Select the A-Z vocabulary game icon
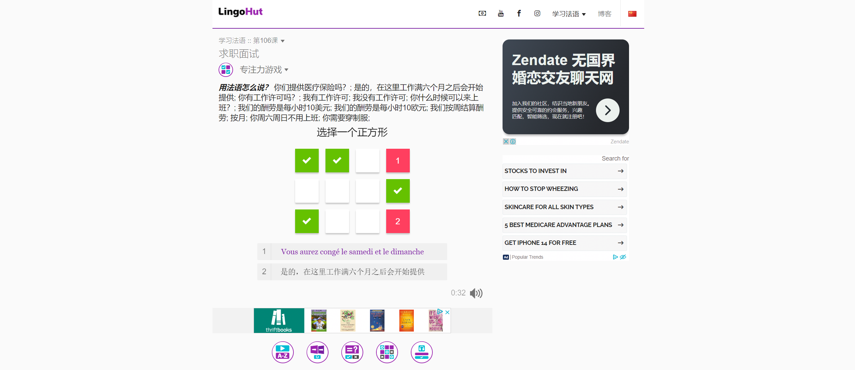The width and height of the screenshot is (855, 370). [283, 352]
